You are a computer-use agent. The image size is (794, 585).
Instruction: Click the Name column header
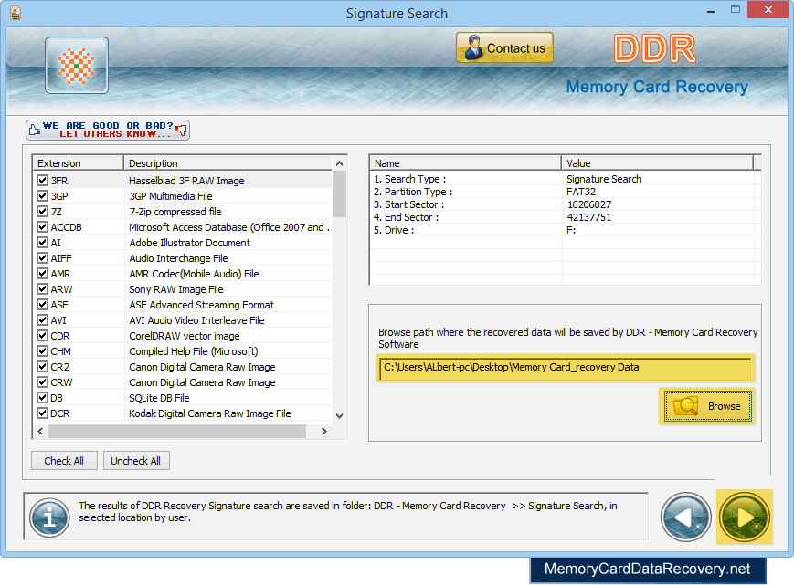(465, 163)
